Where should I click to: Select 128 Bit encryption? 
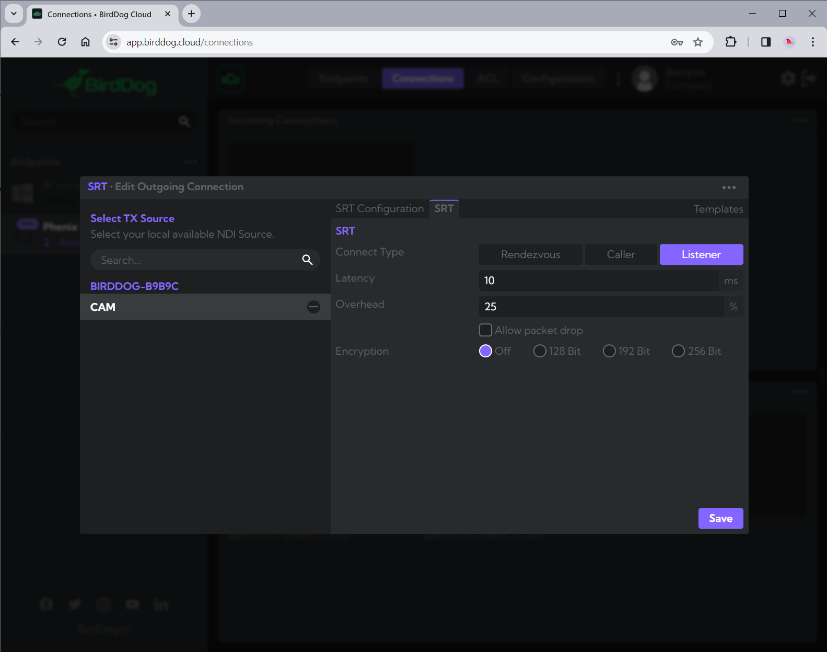click(x=540, y=351)
